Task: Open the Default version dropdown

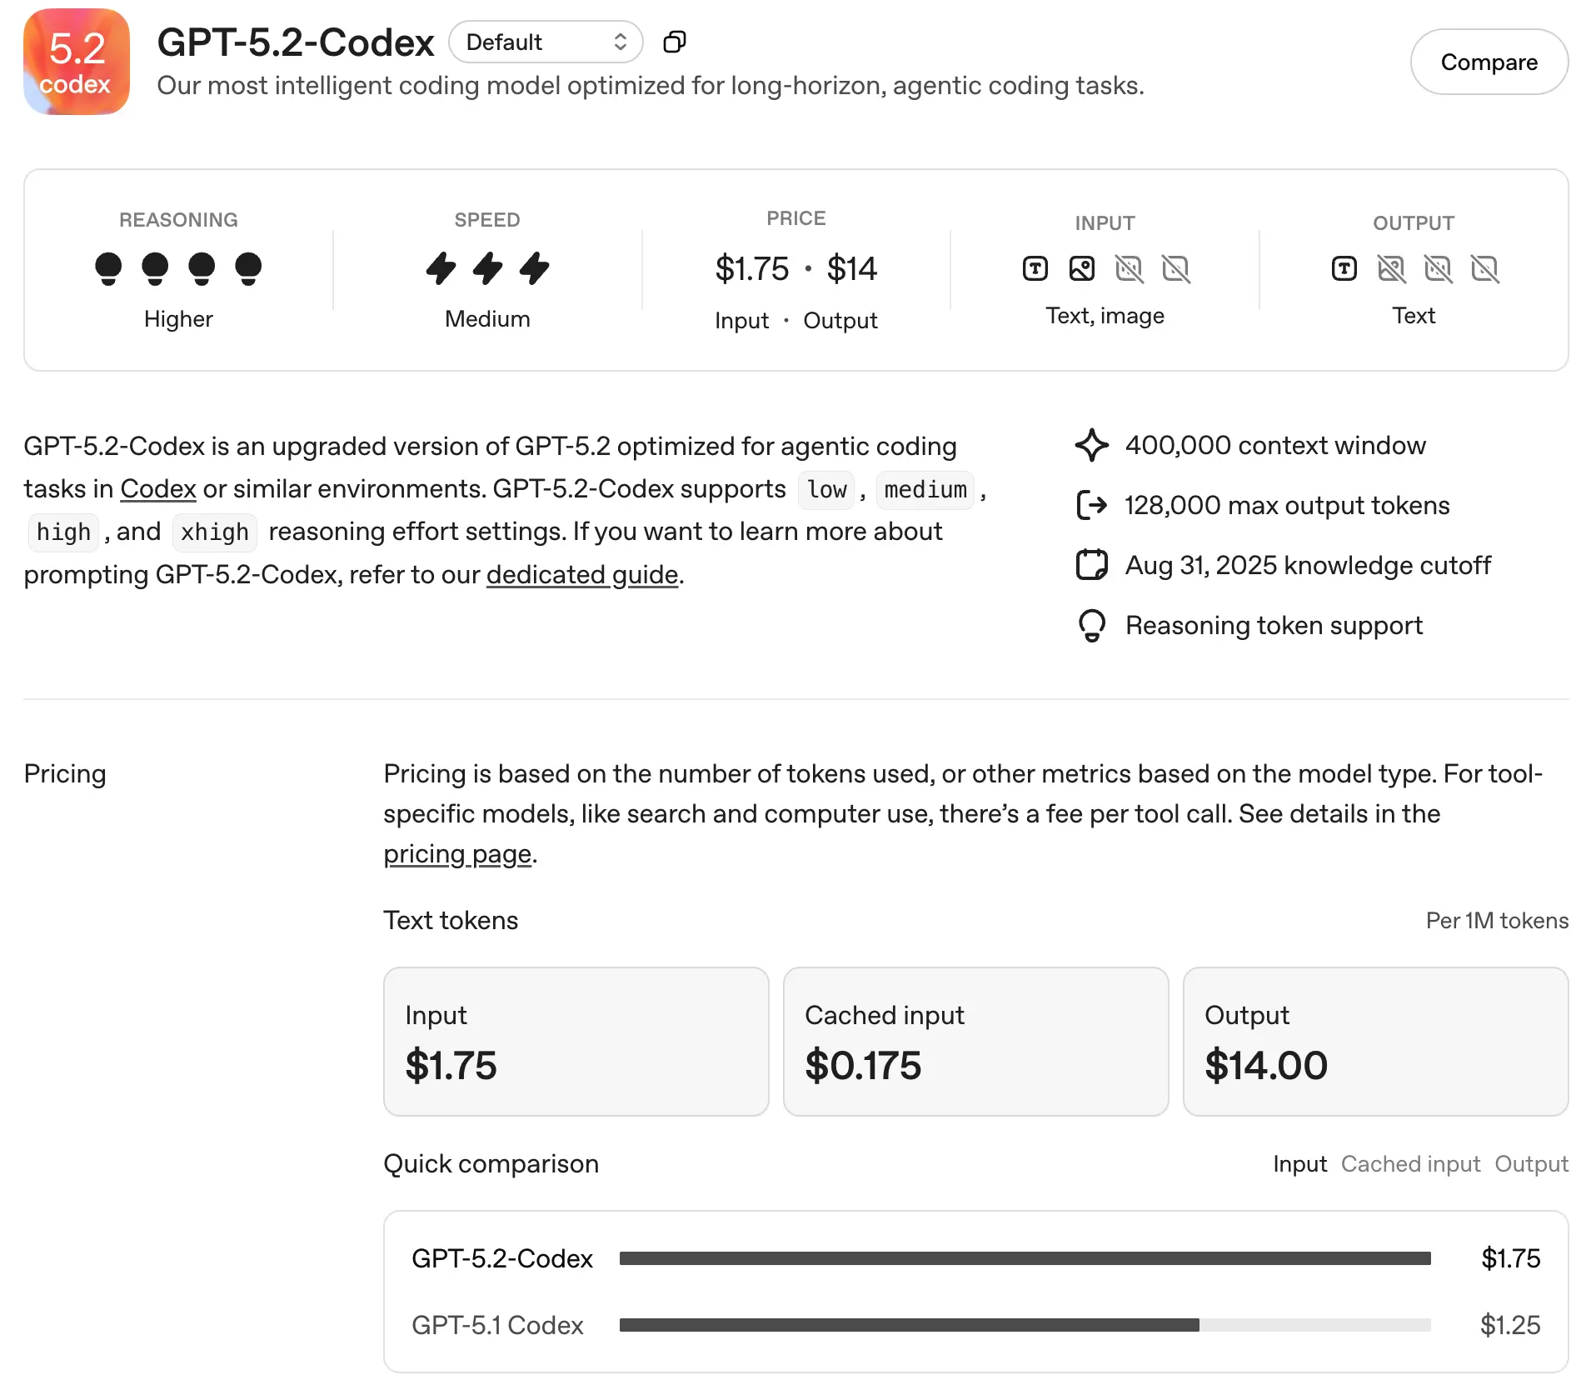Action: [x=546, y=42]
